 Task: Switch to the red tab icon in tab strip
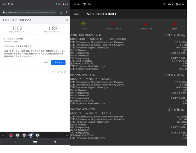pos(11,135)
